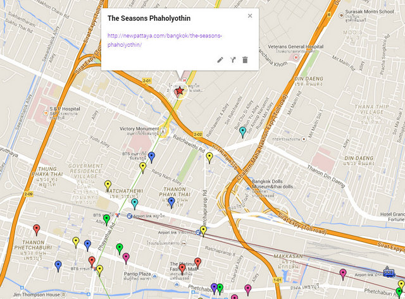Click the green pin at BTS Phaya Thai
Screen dimensions: 405x299
[106, 220]
